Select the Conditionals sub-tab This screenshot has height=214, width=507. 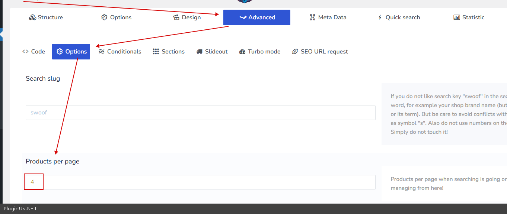[120, 52]
